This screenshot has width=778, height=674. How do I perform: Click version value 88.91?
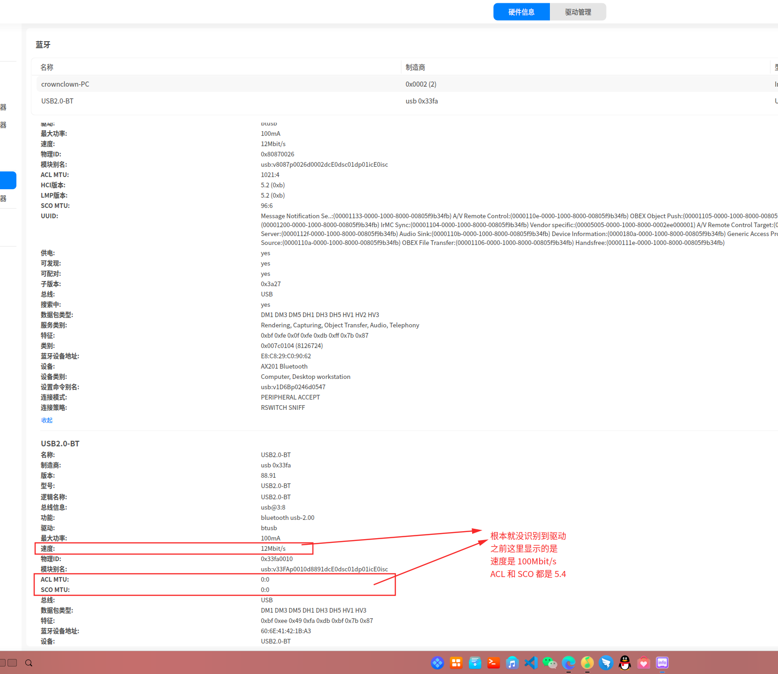(x=268, y=475)
